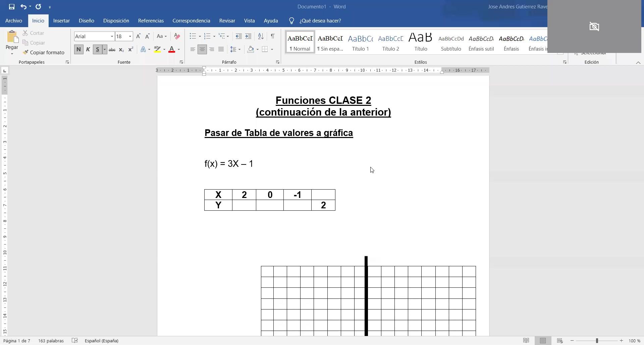Decrease the paragraph indent
Viewport: 644px width, 345px height.
[x=239, y=36]
